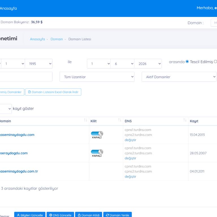Viewport: 217px width, 217px height.
Task: Click the Anasayfa breadcrumb link
Action: tap(37, 39)
